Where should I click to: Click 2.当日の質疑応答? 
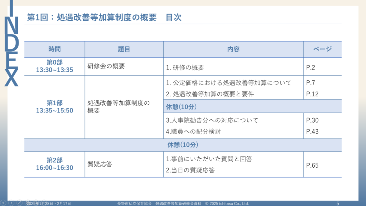pyautogui.click(x=190, y=170)
